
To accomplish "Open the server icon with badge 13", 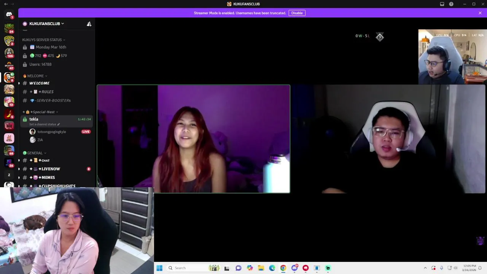I will [9, 102].
